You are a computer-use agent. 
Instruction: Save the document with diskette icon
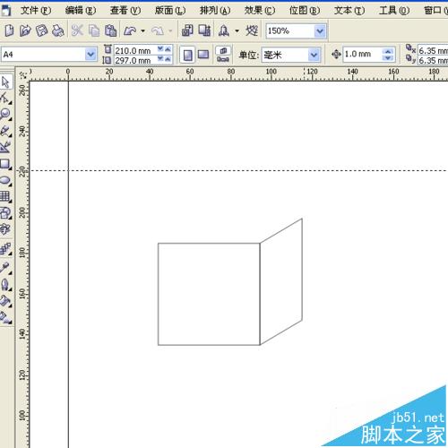pyautogui.click(x=41, y=30)
